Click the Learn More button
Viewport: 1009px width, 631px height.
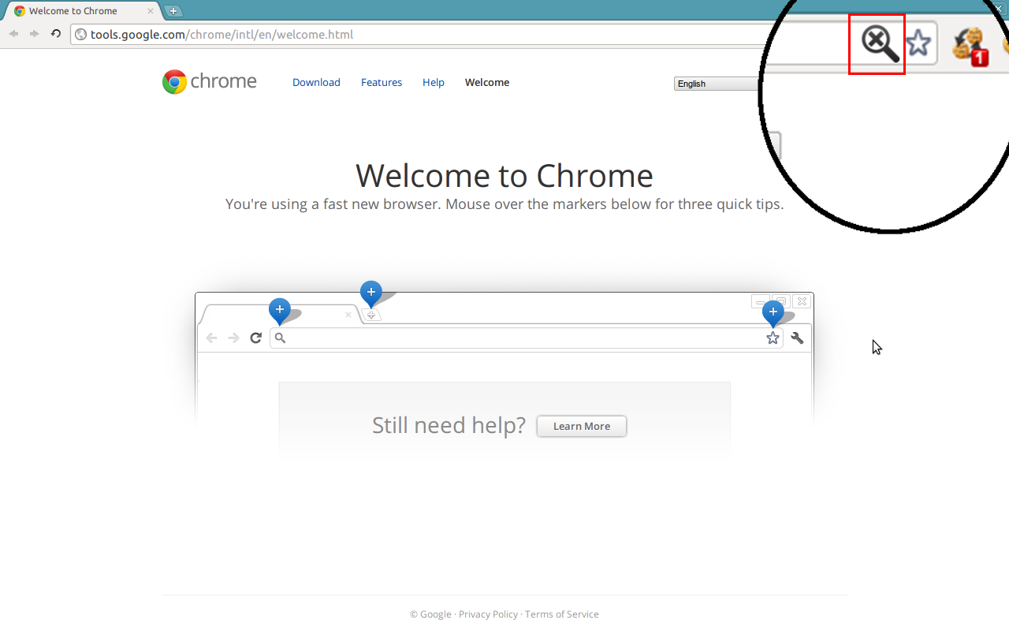pyautogui.click(x=582, y=426)
